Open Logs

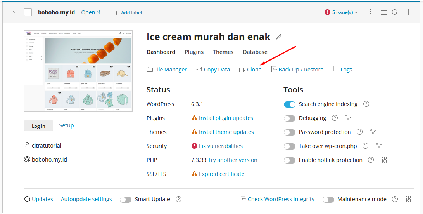point(342,70)
